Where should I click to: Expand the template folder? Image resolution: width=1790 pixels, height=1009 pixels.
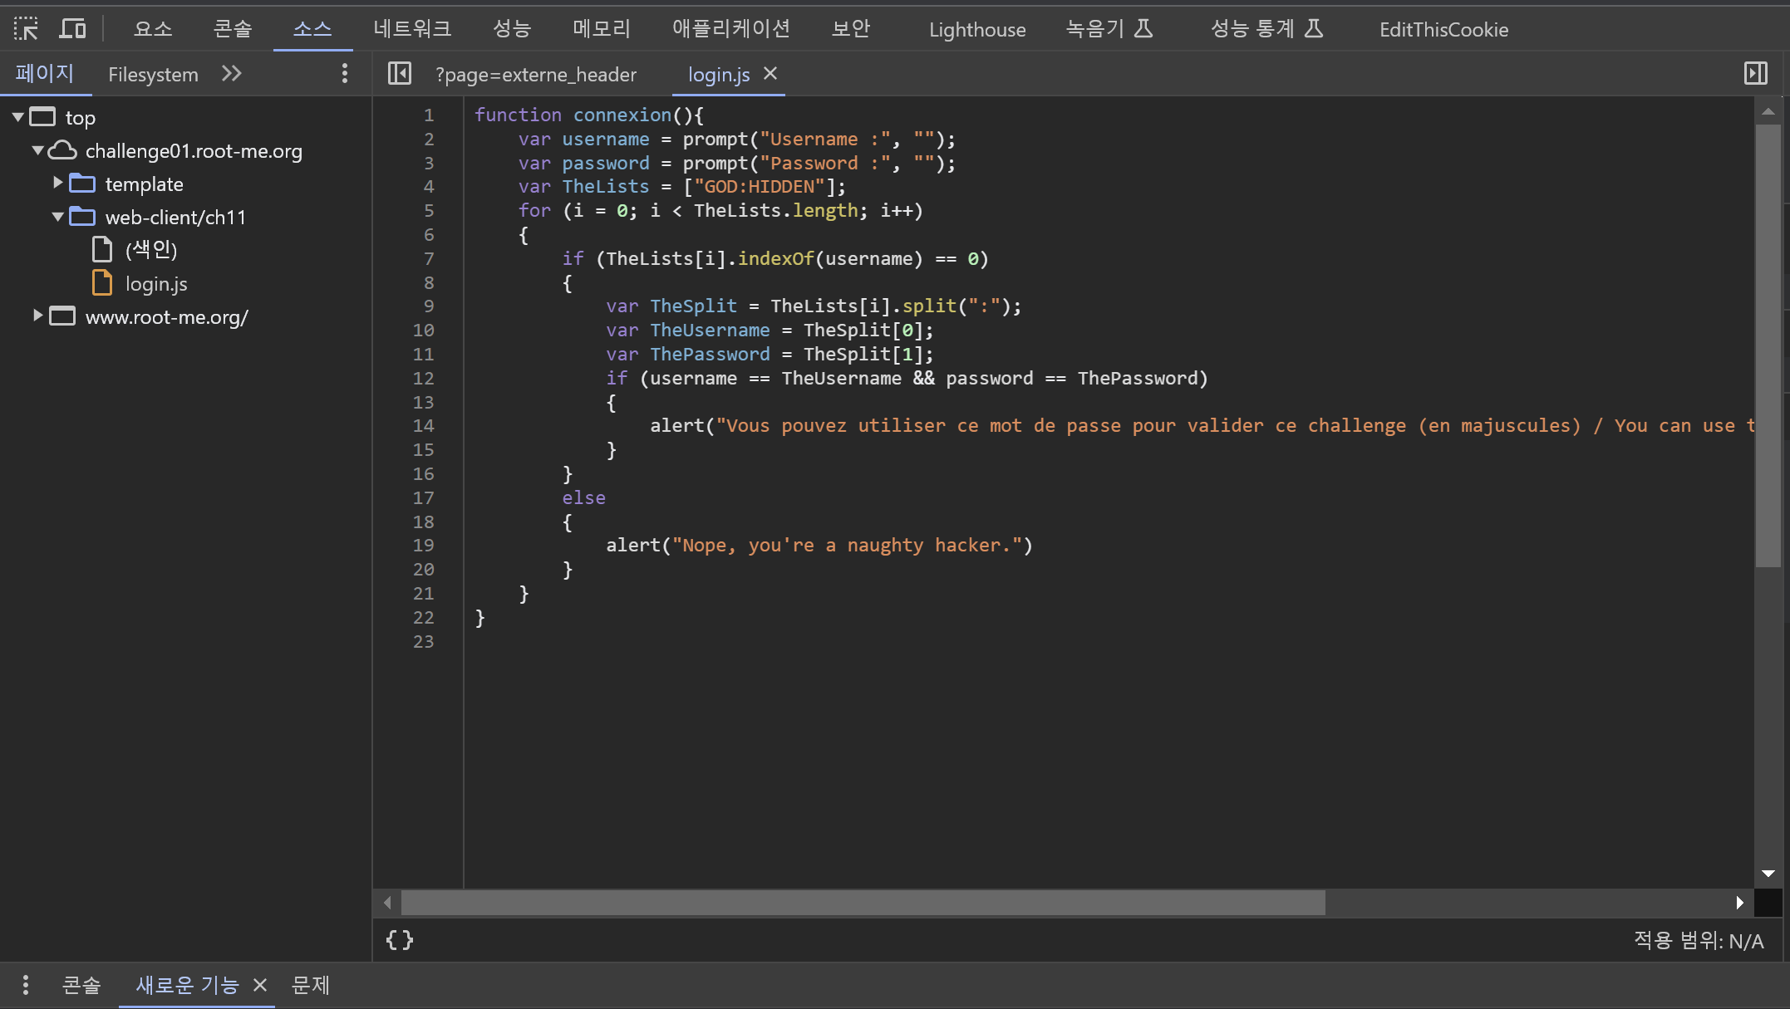pyautogui.click(x=57, y=183)
